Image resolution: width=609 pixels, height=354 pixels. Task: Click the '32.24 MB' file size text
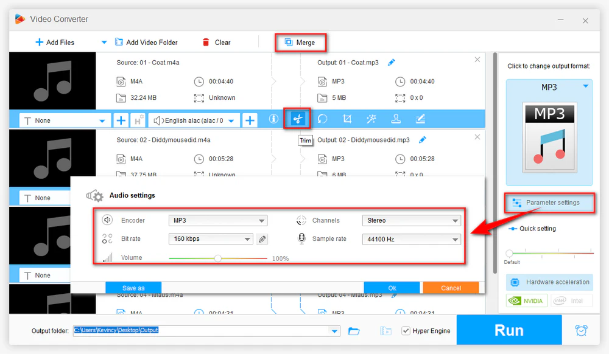pos(143,98)
